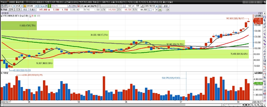Click the 149,500(2020/08/07) high price label
This screenshot has height=107, width=267.
pos(235,18)
